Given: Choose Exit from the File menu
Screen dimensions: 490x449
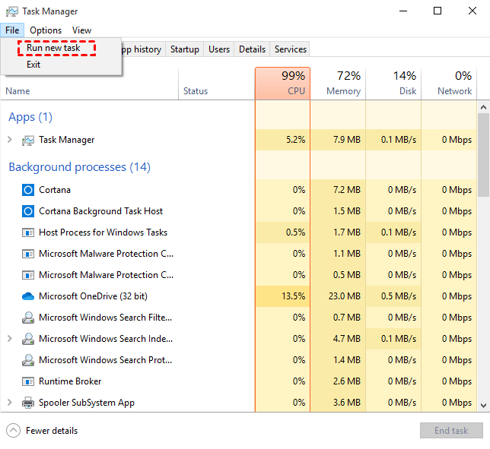Looking at the screenshot, I should tap(33, 65).
